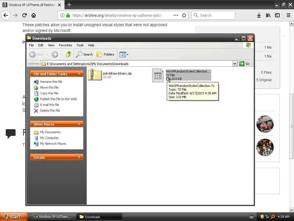Open Firefox downloads arrow panel

[259, 15]
